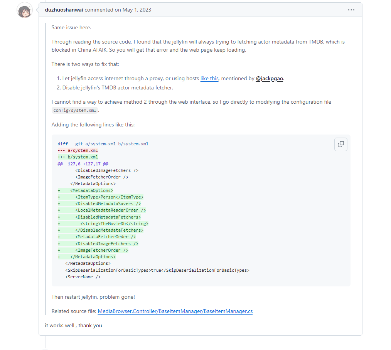Click the "@@ -127,6 +127,17 @@" hunk header
The width and height of the screenshot is (391, 350).
tap(83, 164)
